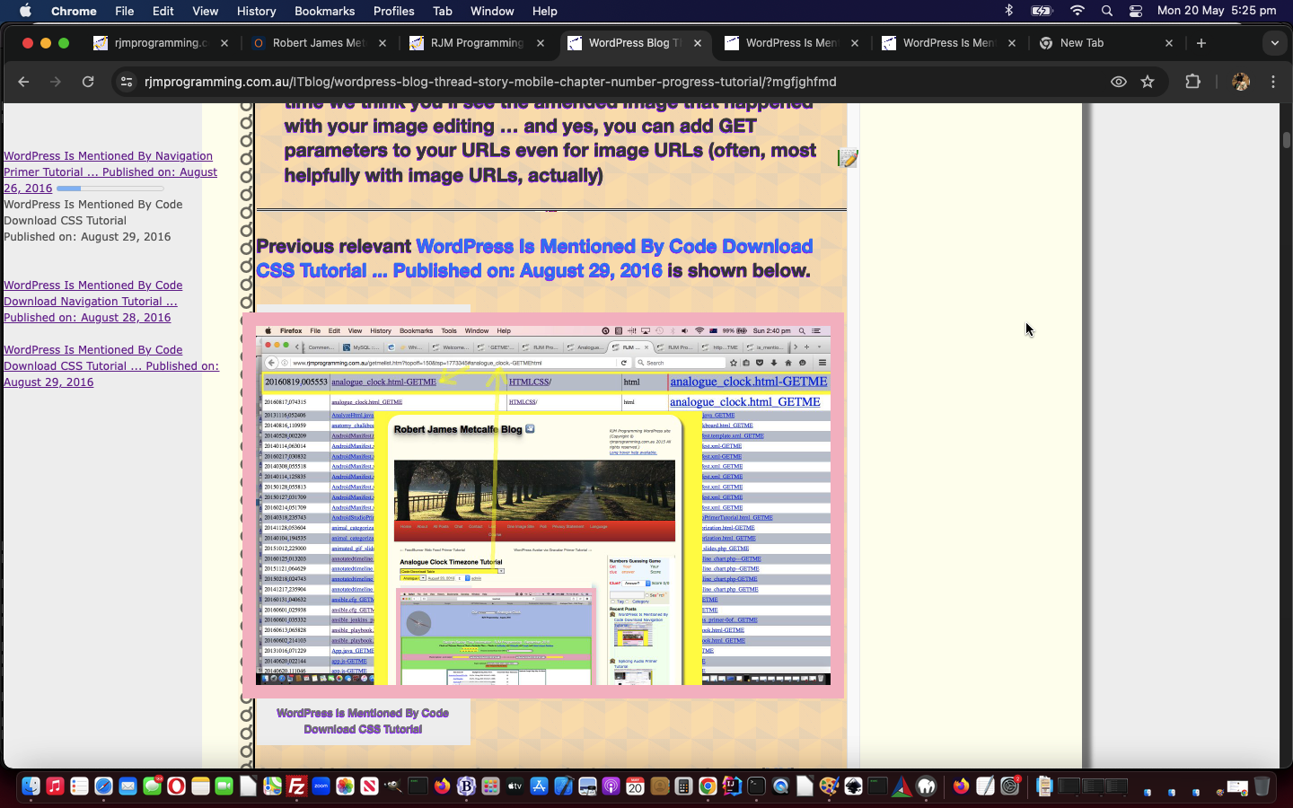The image size is (1293, 808).
Task: Open Chrome profile avatar
Action: click(1241, 82)
